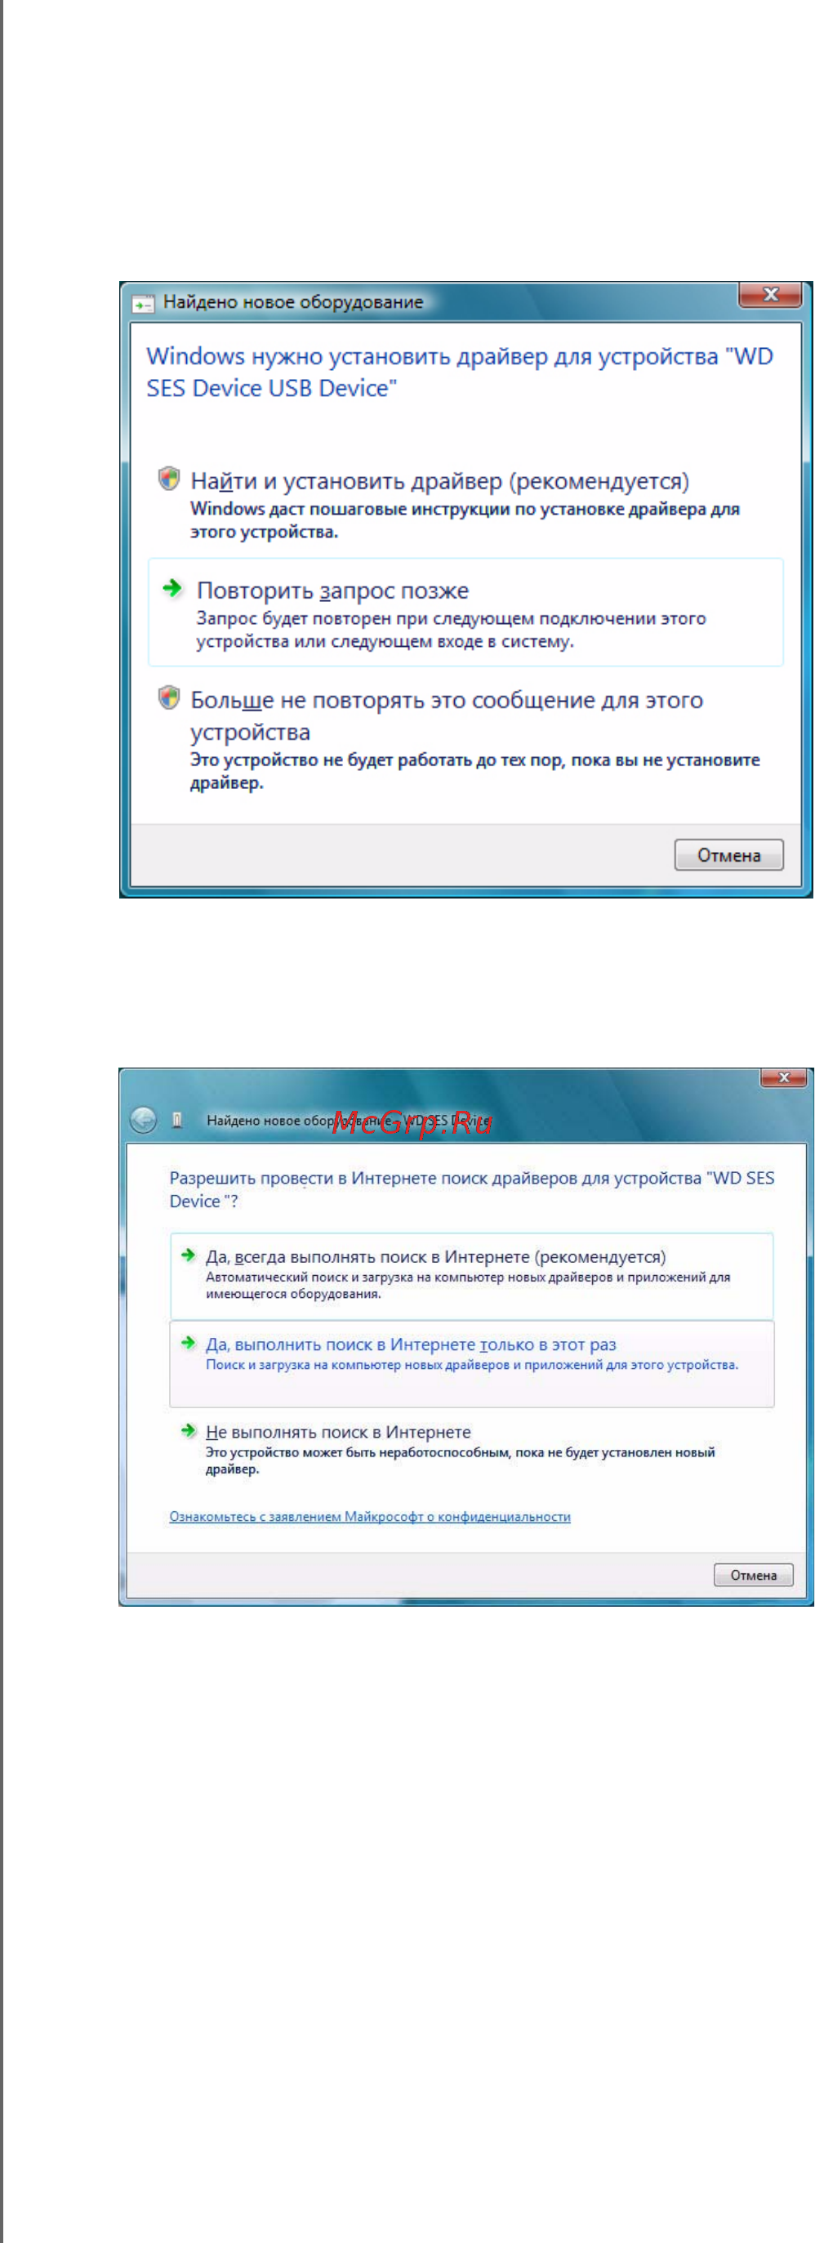Click 'Отмена' in the internet search dialog
The width and height of the screenshot is (815, 2243).
[753, 1575]
